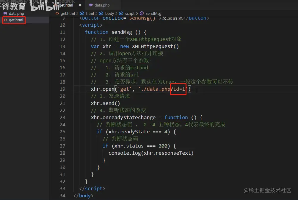The height and width of the screenshot is (200, 298).
Task: Click the opening '<script>' tag on line 10
Action: point(91,25)
